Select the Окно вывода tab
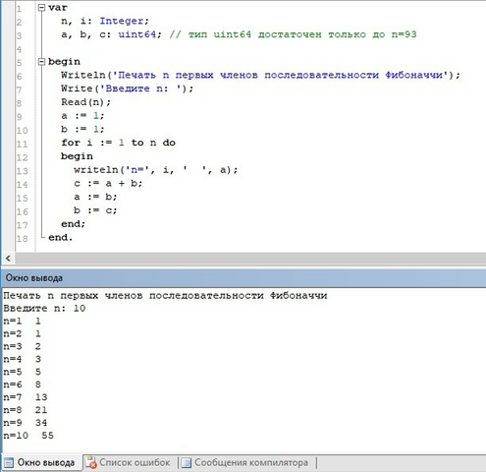The height and width of the screenshot is (472, 486). 41,463
